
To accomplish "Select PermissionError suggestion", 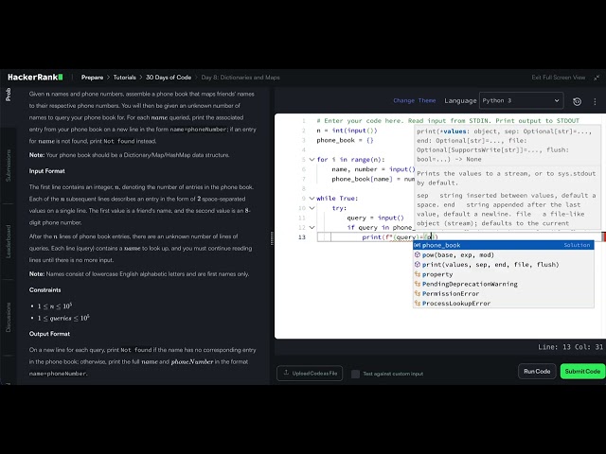I will 504,293.
